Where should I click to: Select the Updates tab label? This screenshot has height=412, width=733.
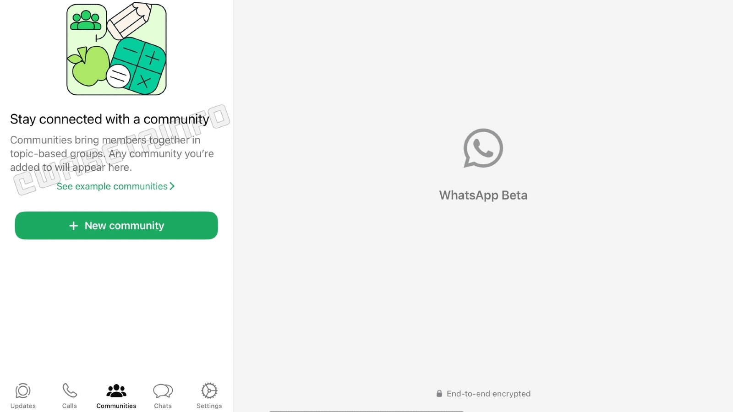(x=23, y=406)
